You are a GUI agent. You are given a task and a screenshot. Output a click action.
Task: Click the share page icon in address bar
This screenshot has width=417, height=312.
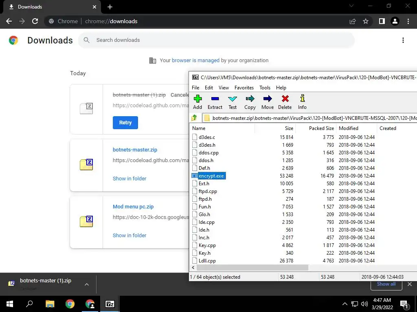click(353, 21)
